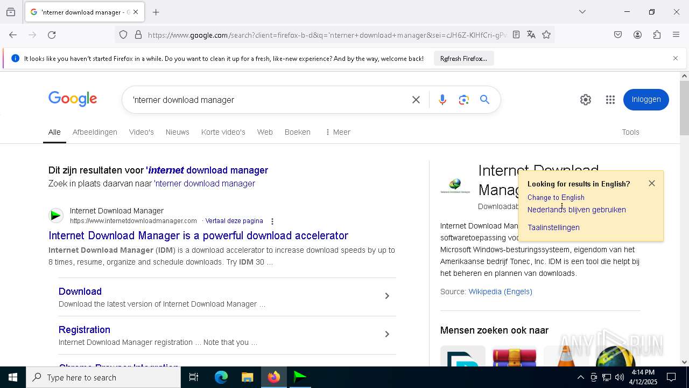Select the Alle results tab
Viewport: 689px width, 388px height.
pyautogui.click(x=54, y=132)
